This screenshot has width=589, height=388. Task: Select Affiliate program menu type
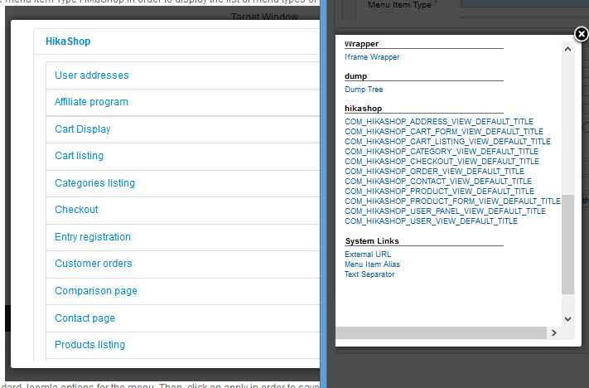tap(91, 102)
